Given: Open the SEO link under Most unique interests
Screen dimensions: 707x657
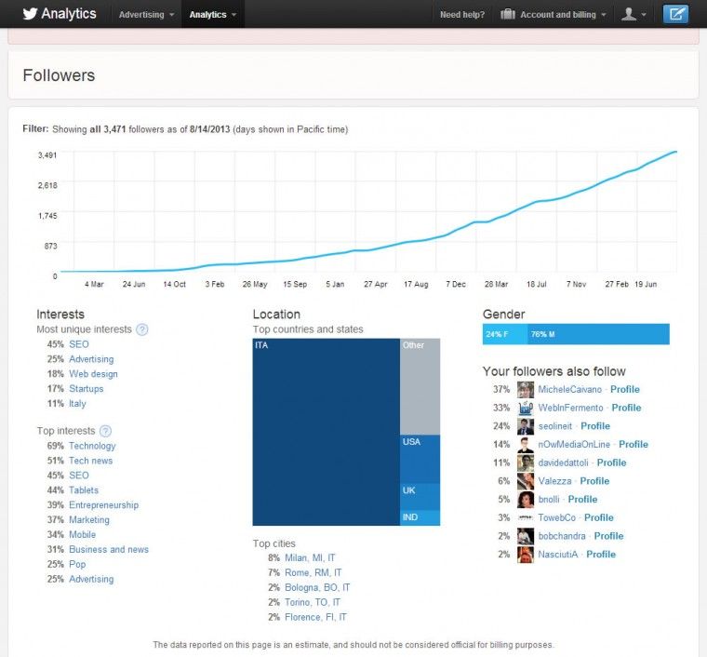Looking at the screenshot, I should coord(79,344).
